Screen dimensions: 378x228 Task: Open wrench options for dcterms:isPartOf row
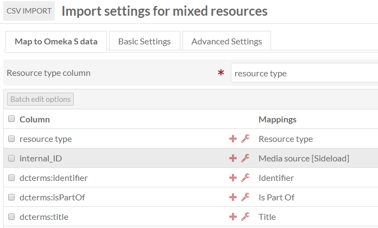pyautogui.click(x=245, y=197)
